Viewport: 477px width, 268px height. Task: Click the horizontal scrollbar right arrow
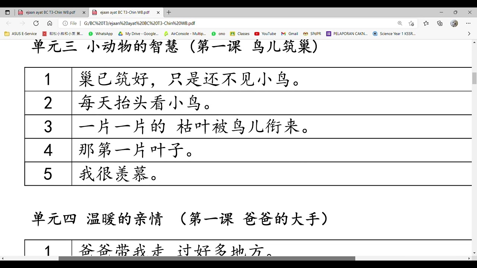point(469,258)
